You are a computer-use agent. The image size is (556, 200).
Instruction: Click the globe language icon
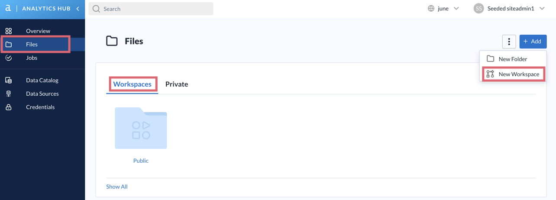(431, 8)
